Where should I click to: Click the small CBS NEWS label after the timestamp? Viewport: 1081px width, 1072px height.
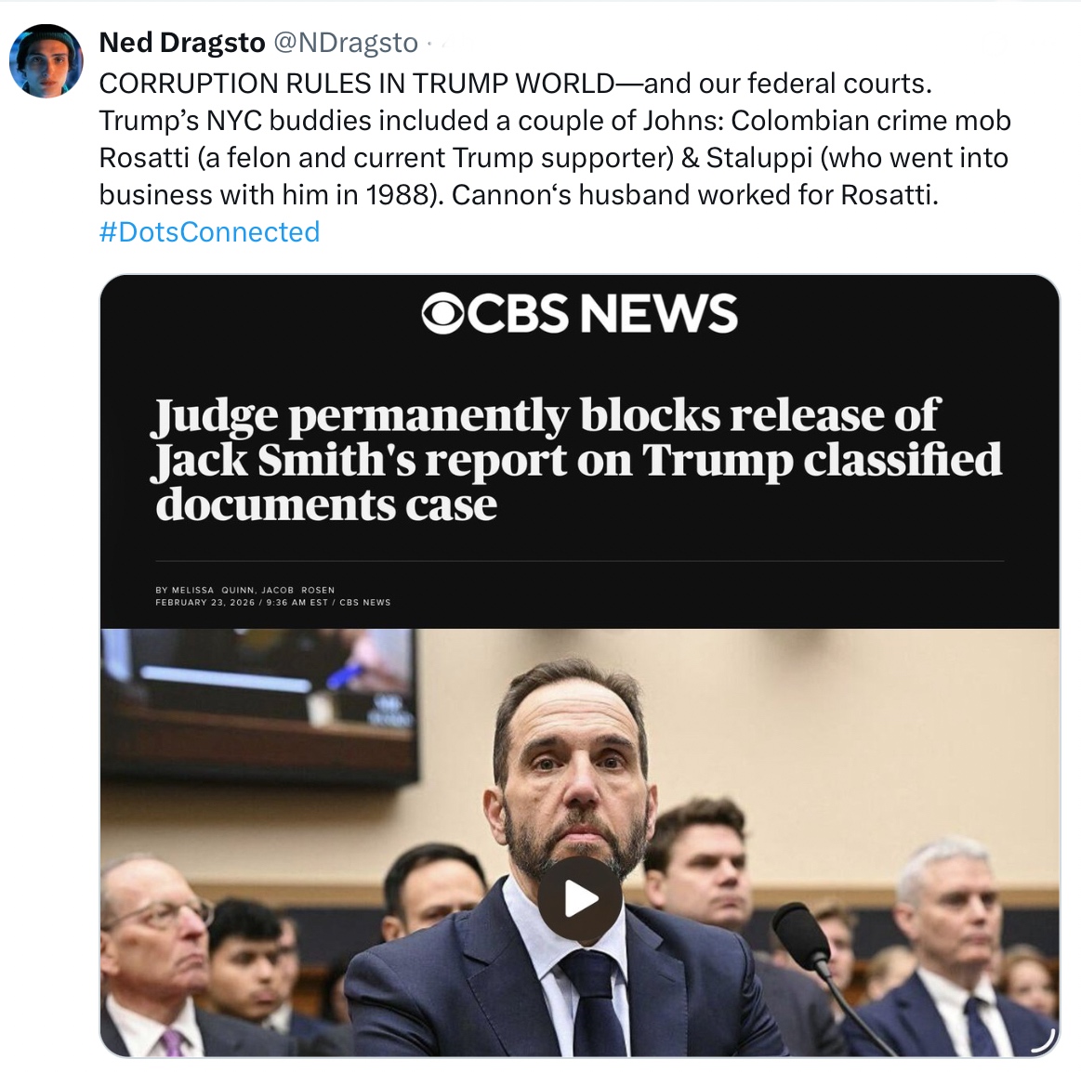[364, 602]
